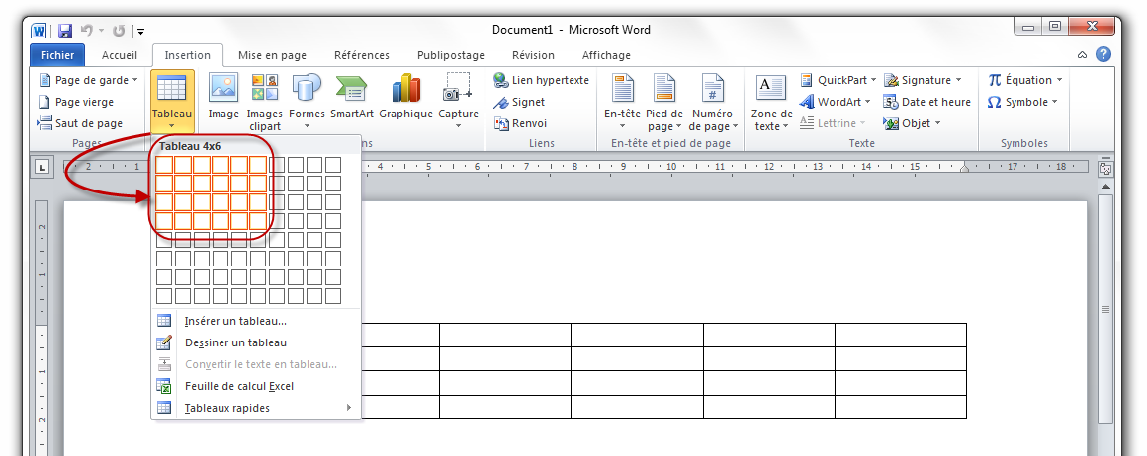Select Feuille de calcul Excel option

[238, 386]
